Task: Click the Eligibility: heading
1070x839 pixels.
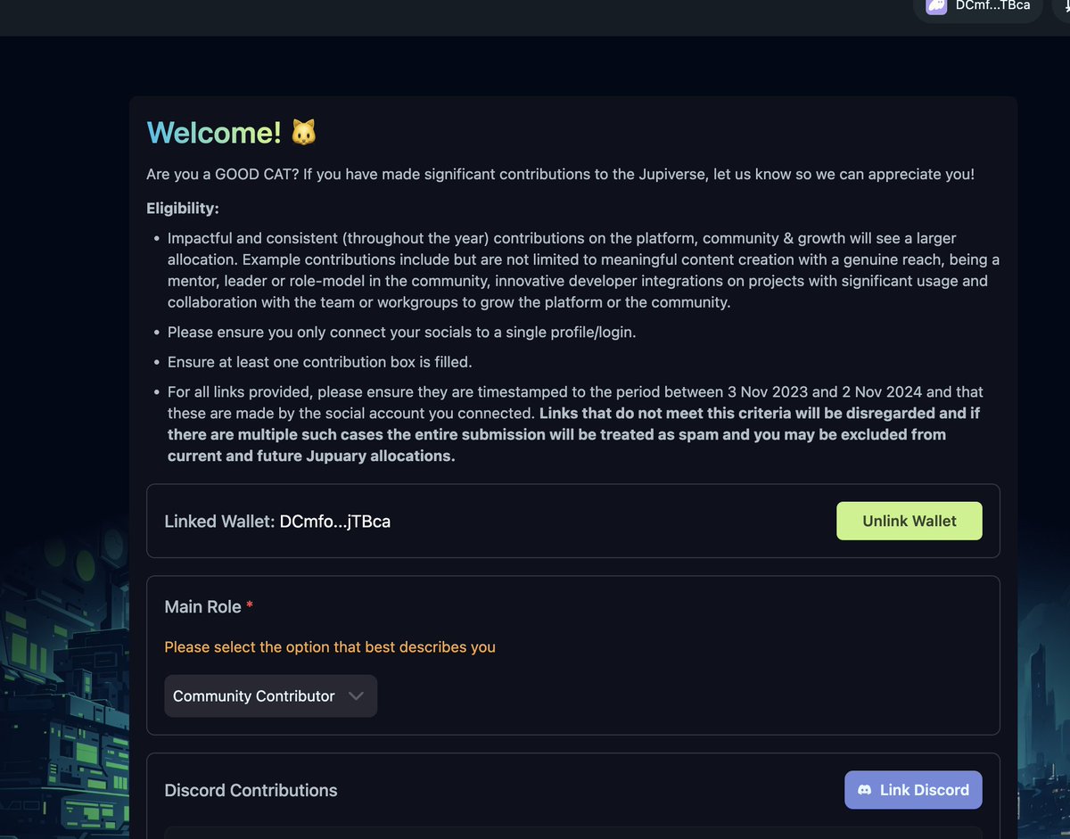Action: click(183, 209)
